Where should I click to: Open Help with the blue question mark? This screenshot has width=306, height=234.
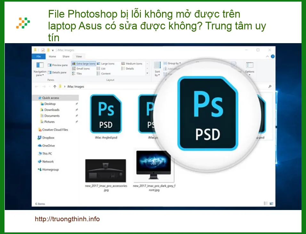pos(273,57)
